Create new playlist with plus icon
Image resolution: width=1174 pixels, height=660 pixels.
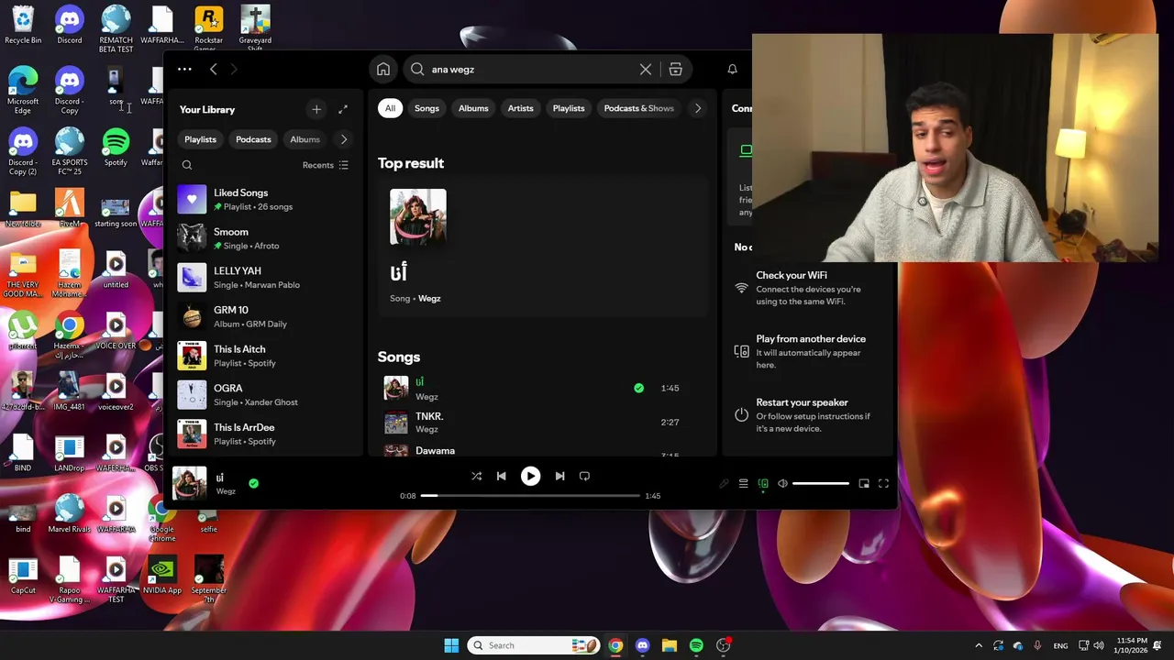pyautogui.click(x=316, y=109)
